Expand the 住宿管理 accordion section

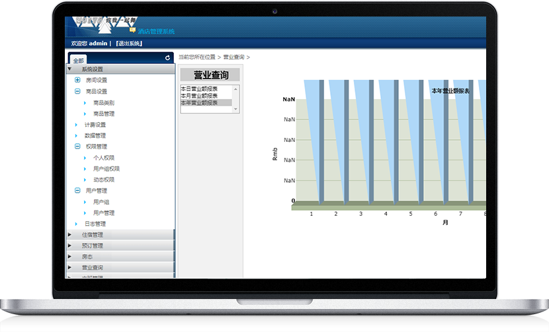(x=70, y=234)
